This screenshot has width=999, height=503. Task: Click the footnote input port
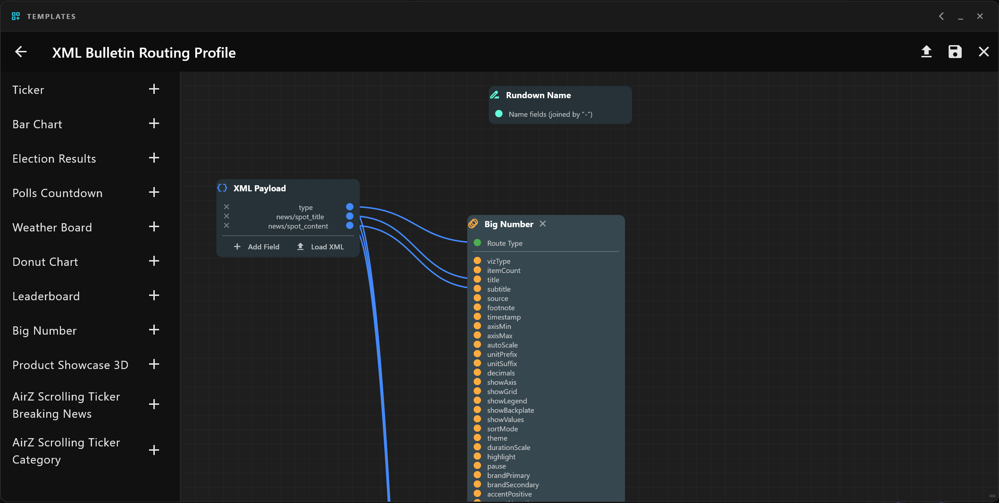477,307
